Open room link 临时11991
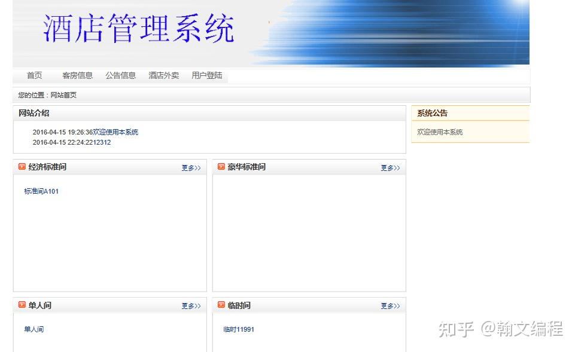The width and height of the screenshot is (578, 352). click(x=238, y=329)
